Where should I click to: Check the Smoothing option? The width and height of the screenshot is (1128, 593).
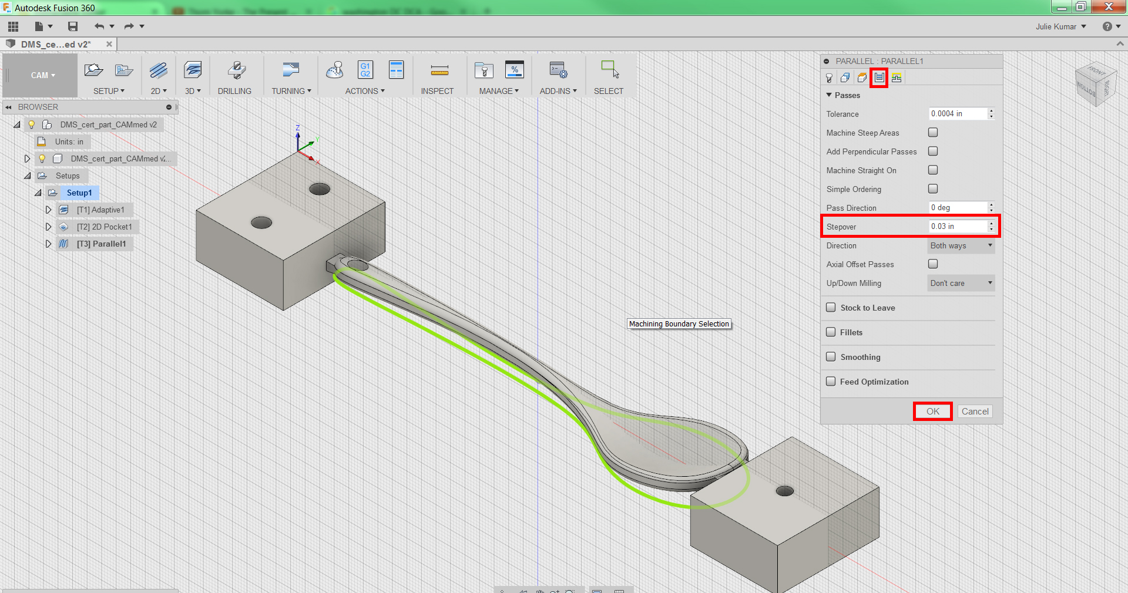coord(831,357)
